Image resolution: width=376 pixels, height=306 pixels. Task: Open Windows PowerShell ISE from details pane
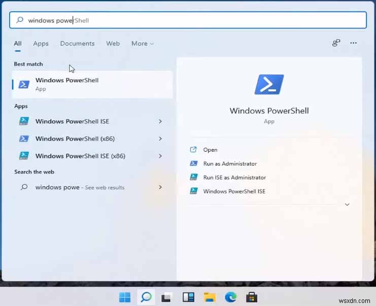(x=234, y=191)
